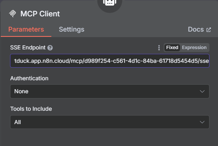Image resolution: width=218 pixels, height=146 pixels.
Task: Open the Tools to Include dropdown
Action: click(x=110, y=122)
